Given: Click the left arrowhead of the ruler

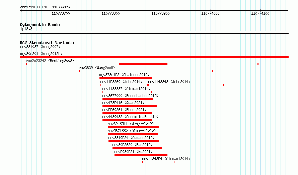Looking at the screenshot, I should 21,11.
